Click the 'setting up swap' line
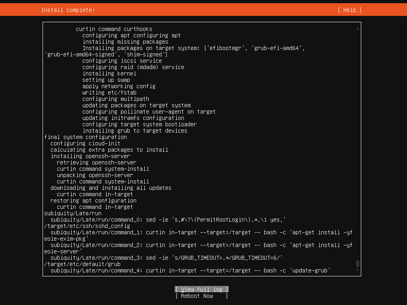The width and height of the screenshot is (407, 305). coord(106,80)
